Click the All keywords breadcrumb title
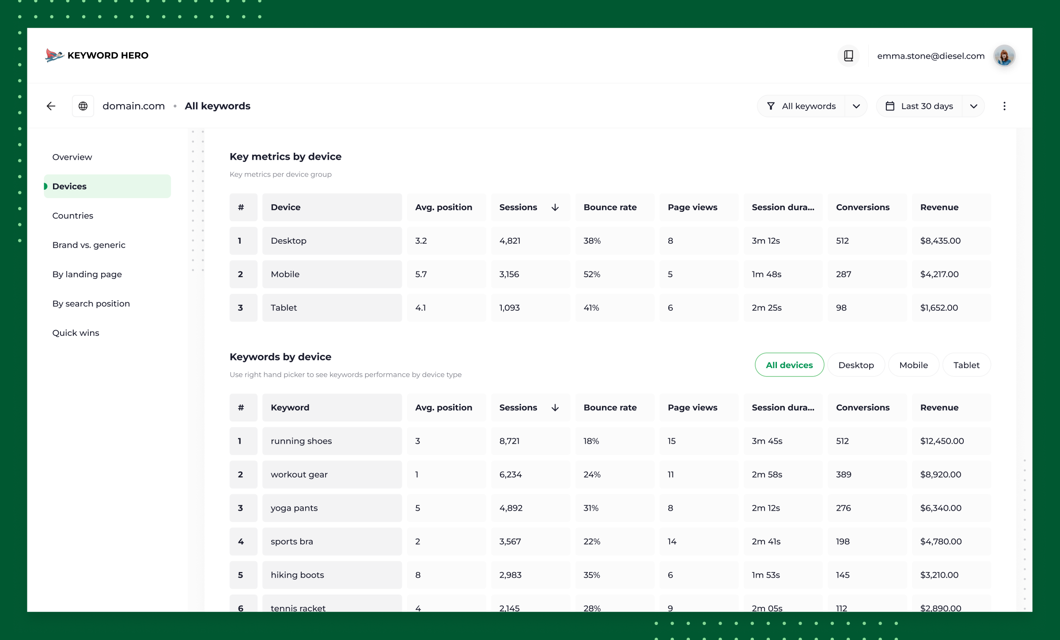1060x640 pixels. click(217, 106)
